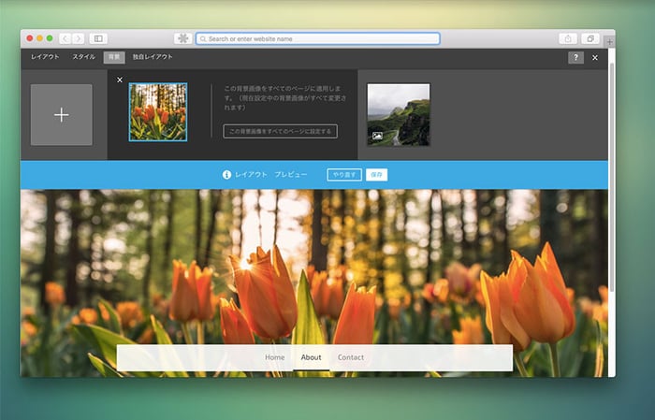Focus the Safari address search field
Screen dimensions: 655x420
[318, 39]
